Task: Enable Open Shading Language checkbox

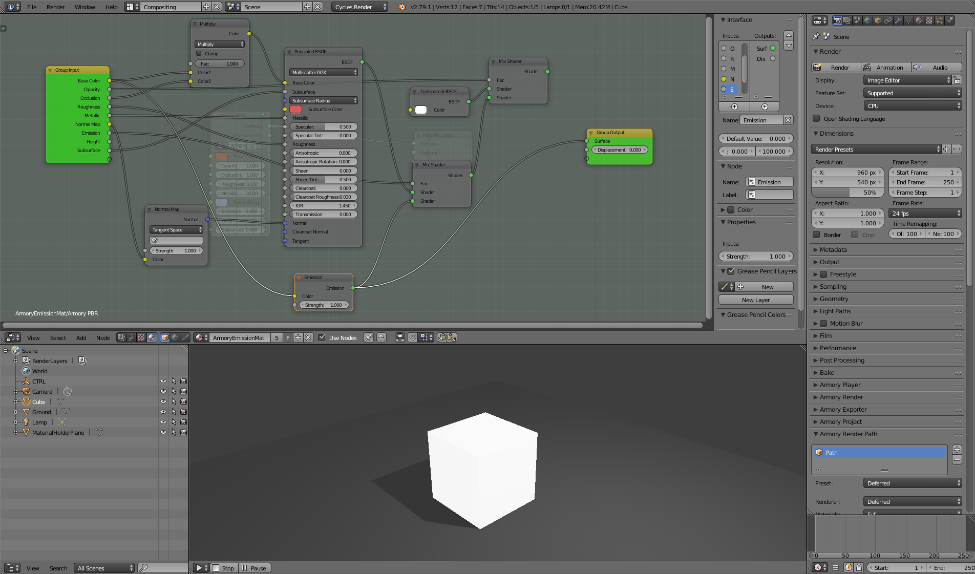Action: 816,119
